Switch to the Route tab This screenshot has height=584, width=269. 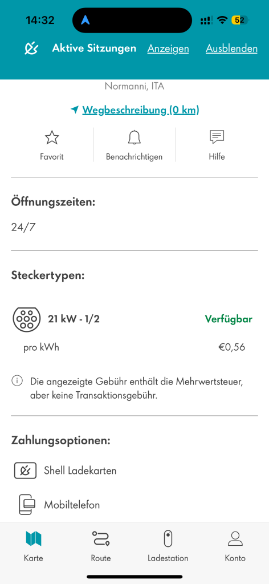(101, 546)
